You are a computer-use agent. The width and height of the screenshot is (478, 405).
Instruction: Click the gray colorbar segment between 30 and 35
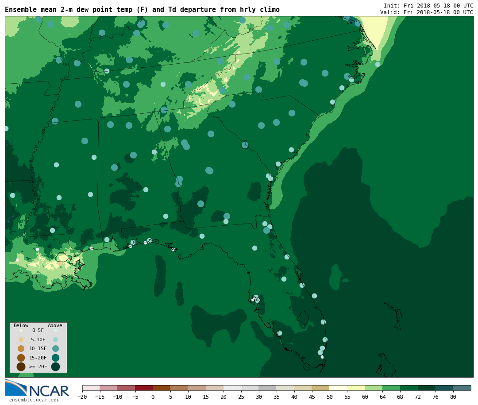click(268, 388)
